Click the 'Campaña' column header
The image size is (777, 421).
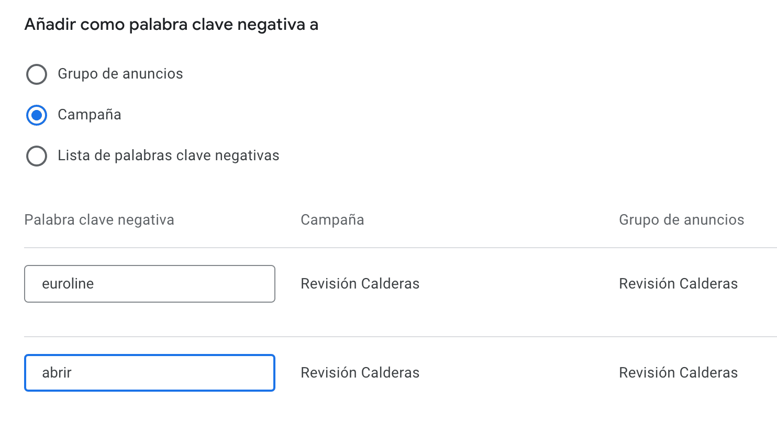tap(332, 219)
